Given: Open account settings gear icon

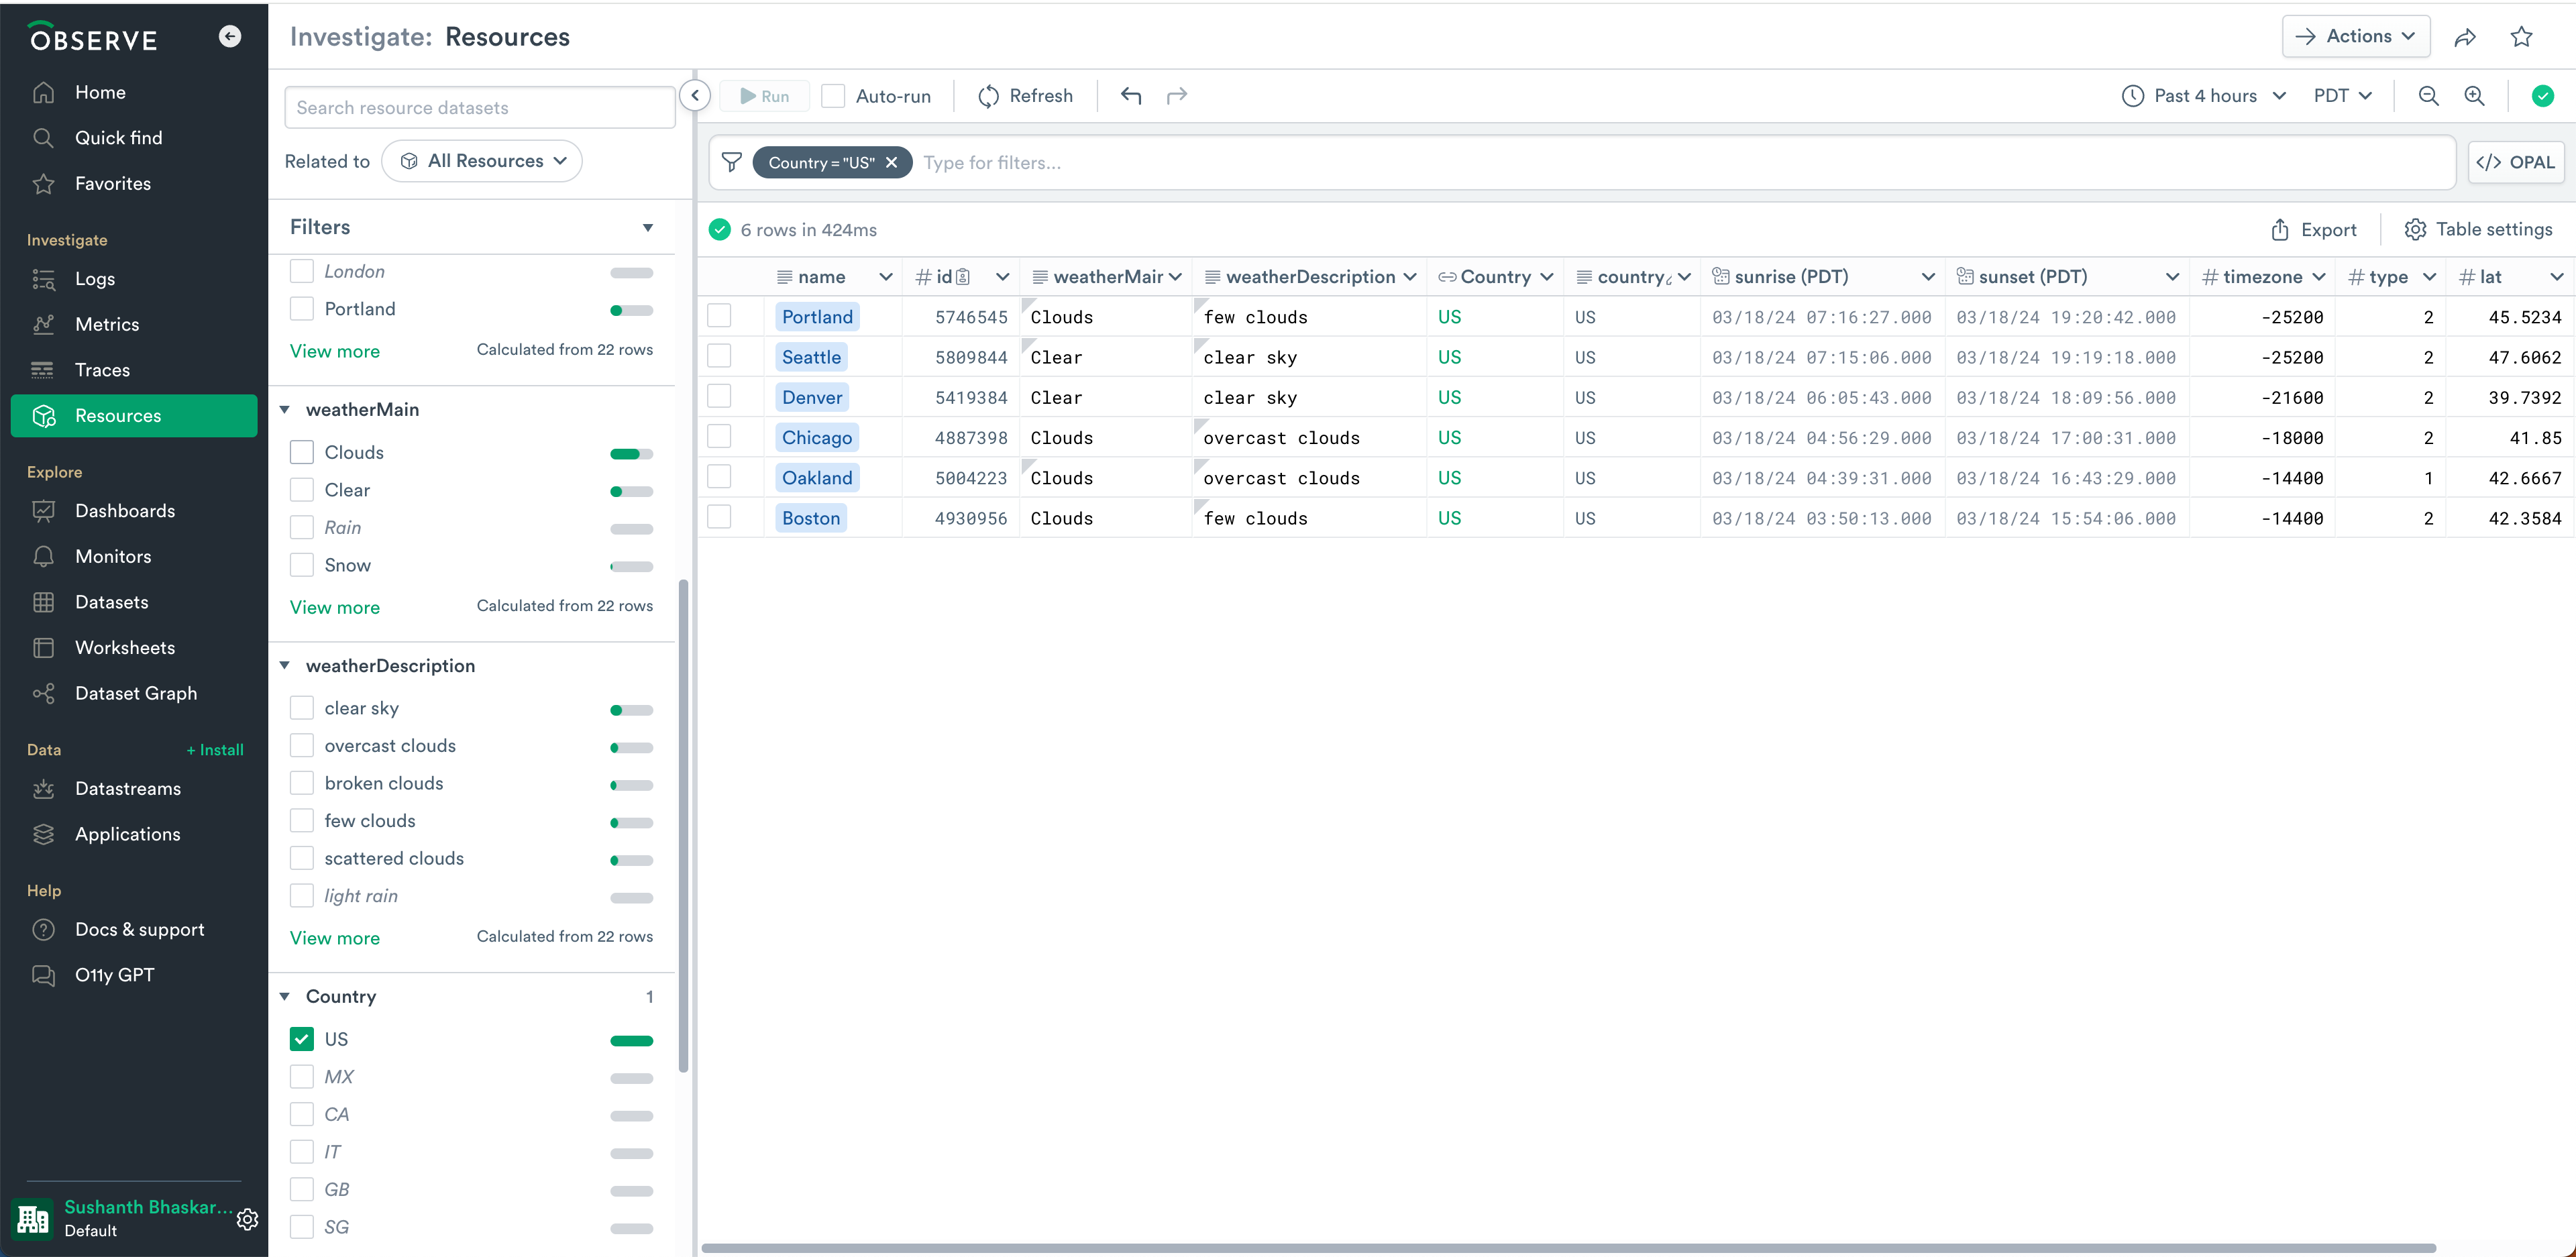Looking at the screenshot, I should [247, 1219].
